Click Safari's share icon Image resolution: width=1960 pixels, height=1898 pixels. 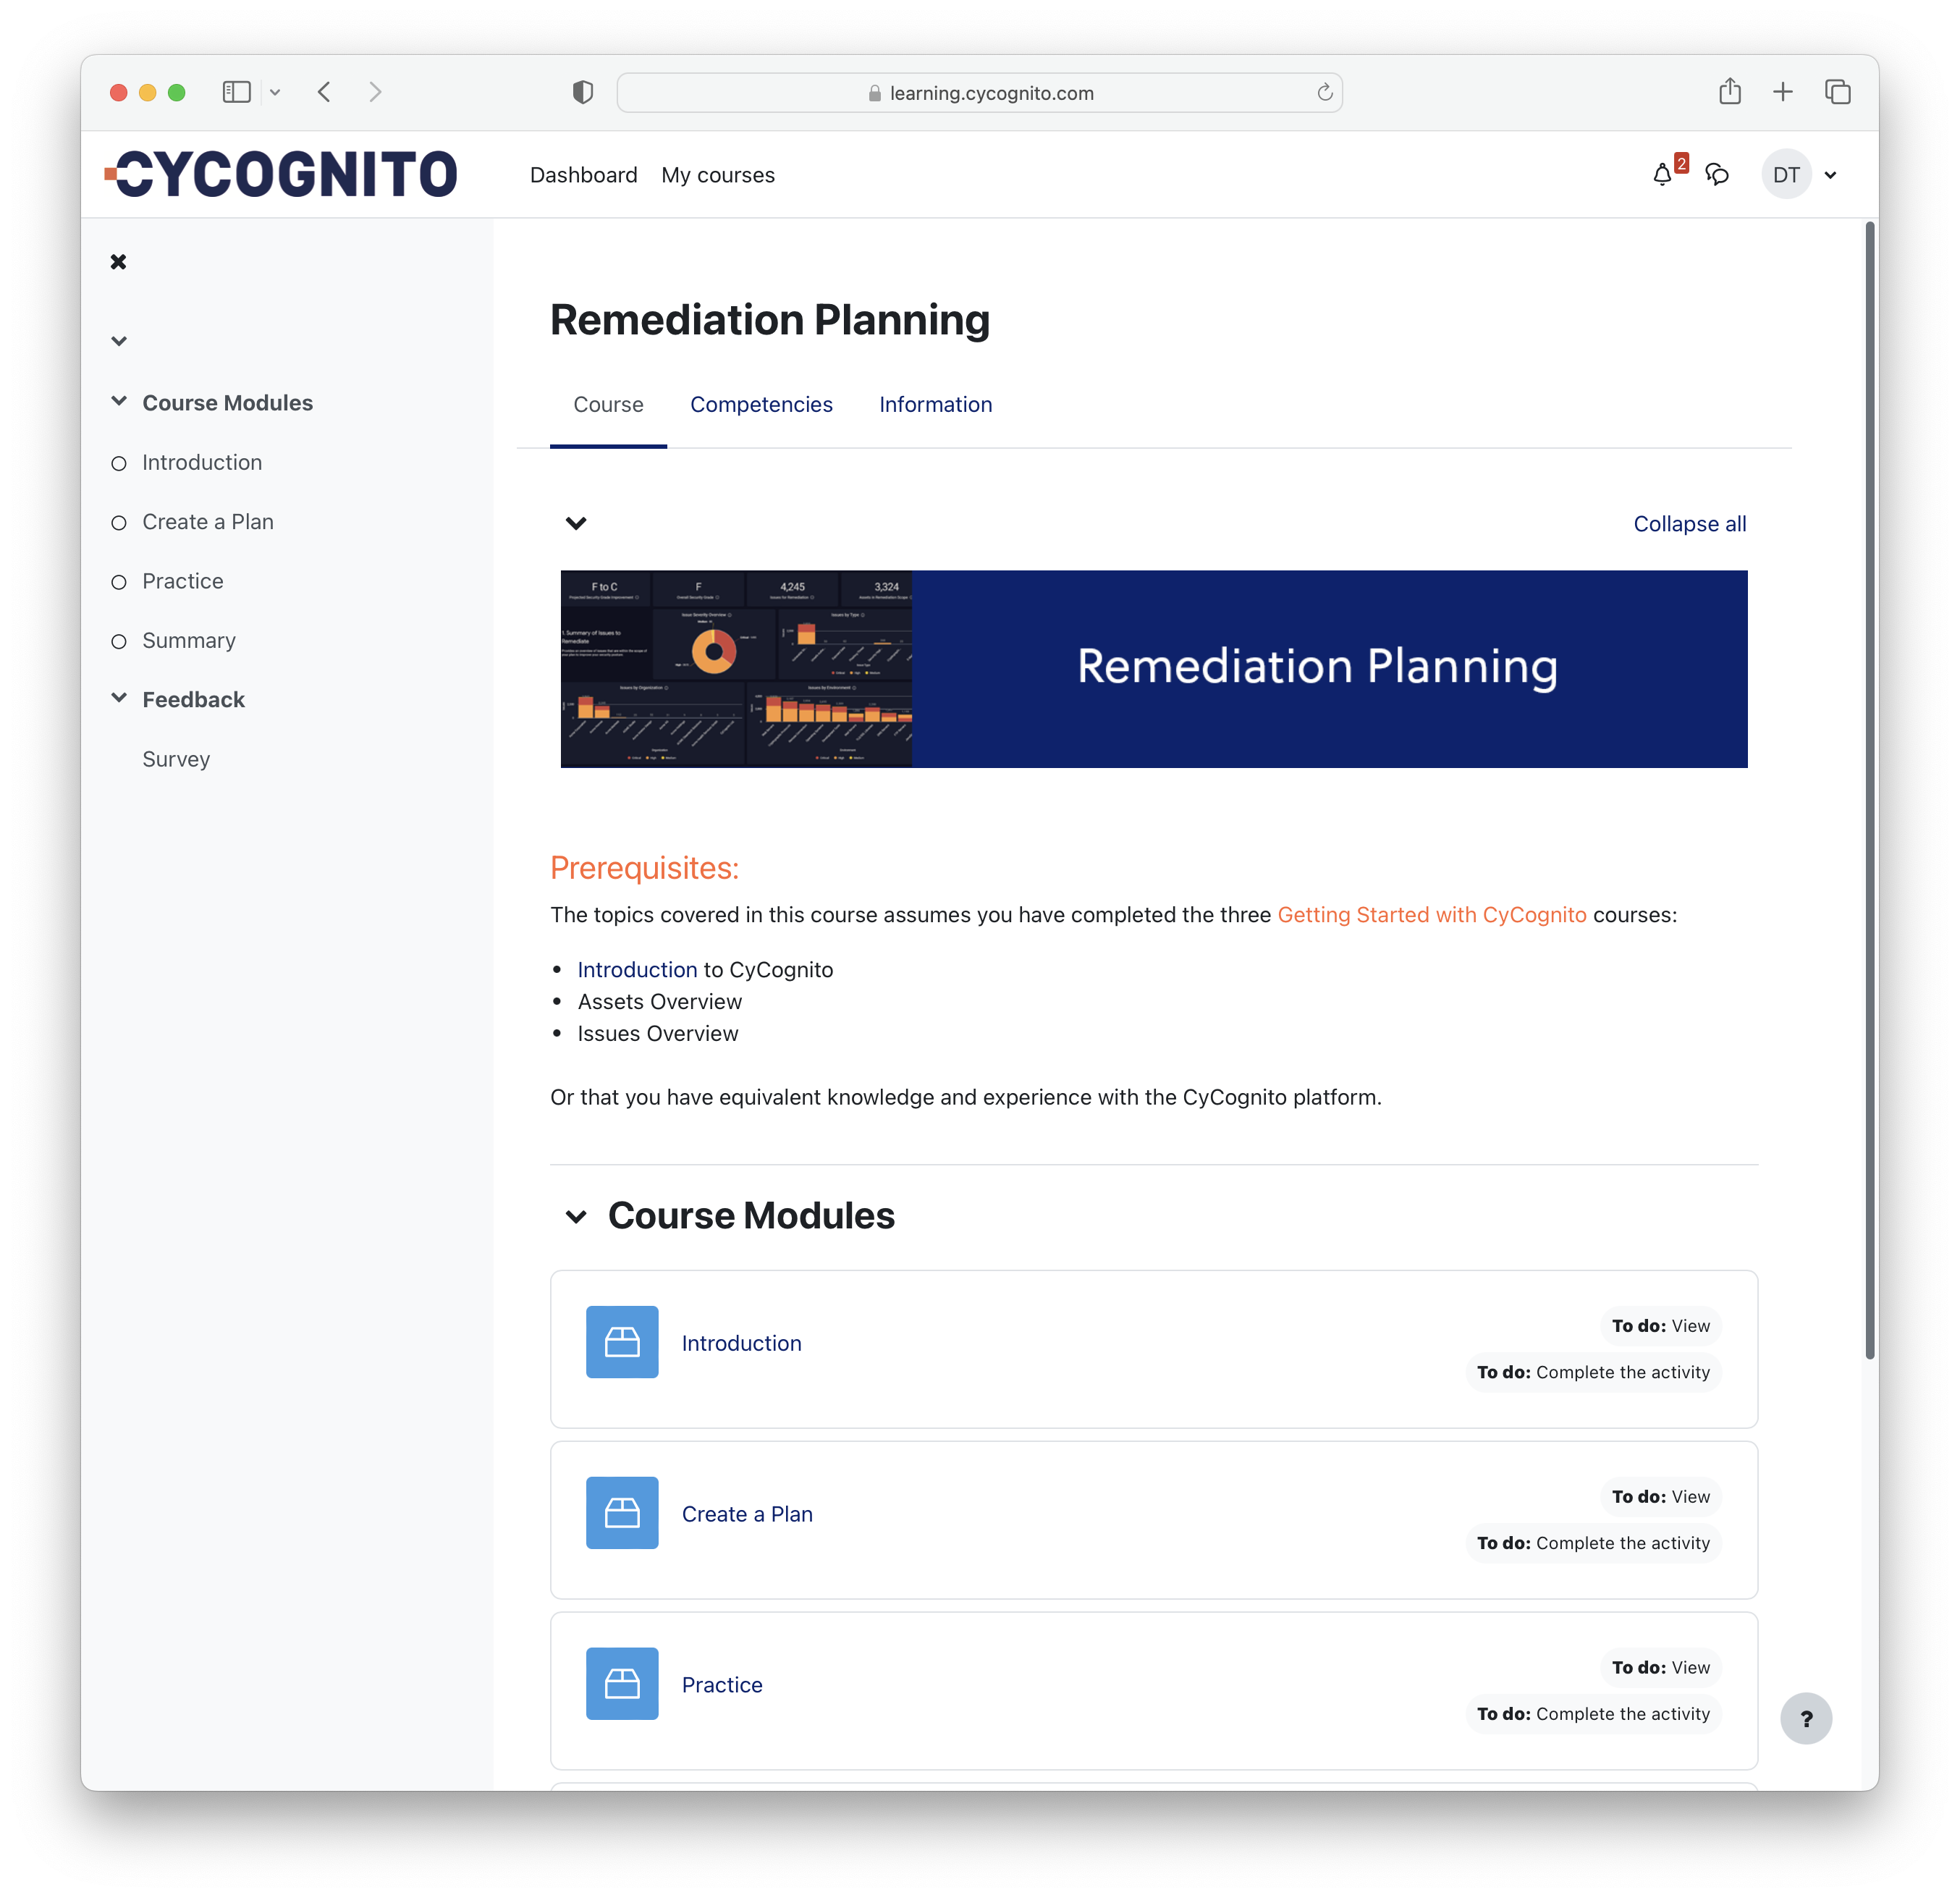(1730, 92)
